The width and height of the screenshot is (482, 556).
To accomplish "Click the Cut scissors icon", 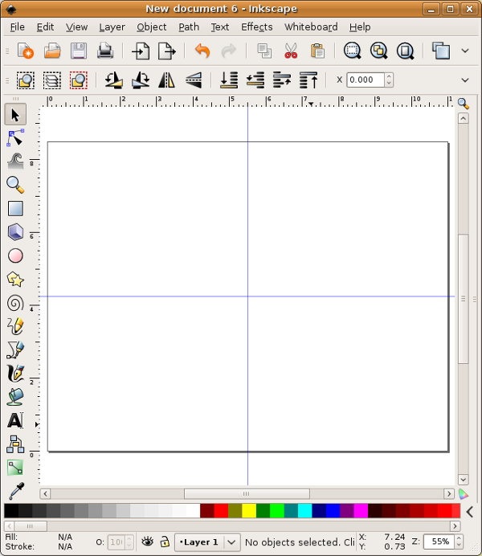I will [x=291, y=51].
